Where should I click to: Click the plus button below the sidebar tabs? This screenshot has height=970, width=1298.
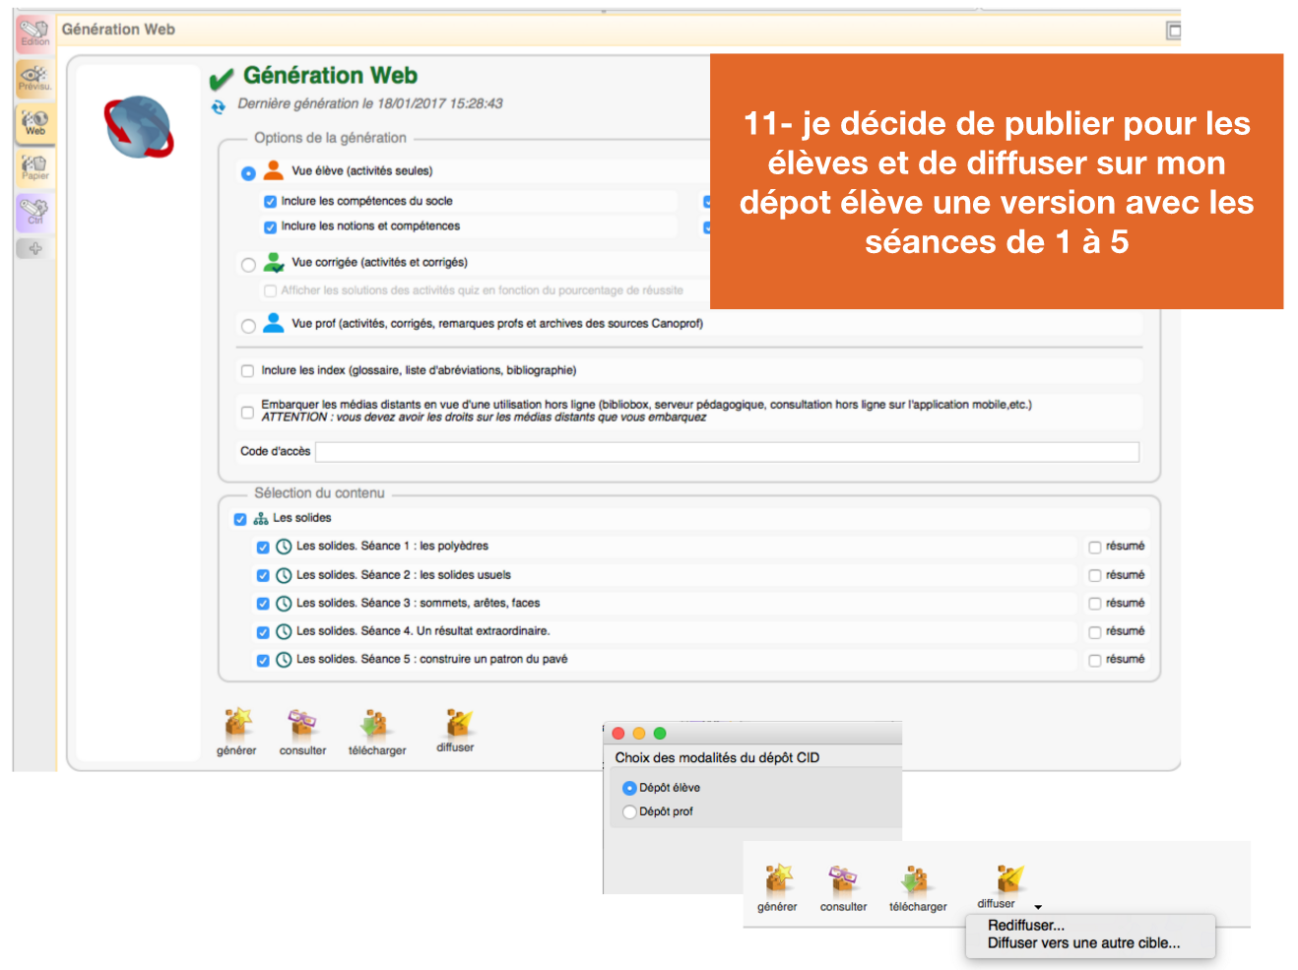34,248
